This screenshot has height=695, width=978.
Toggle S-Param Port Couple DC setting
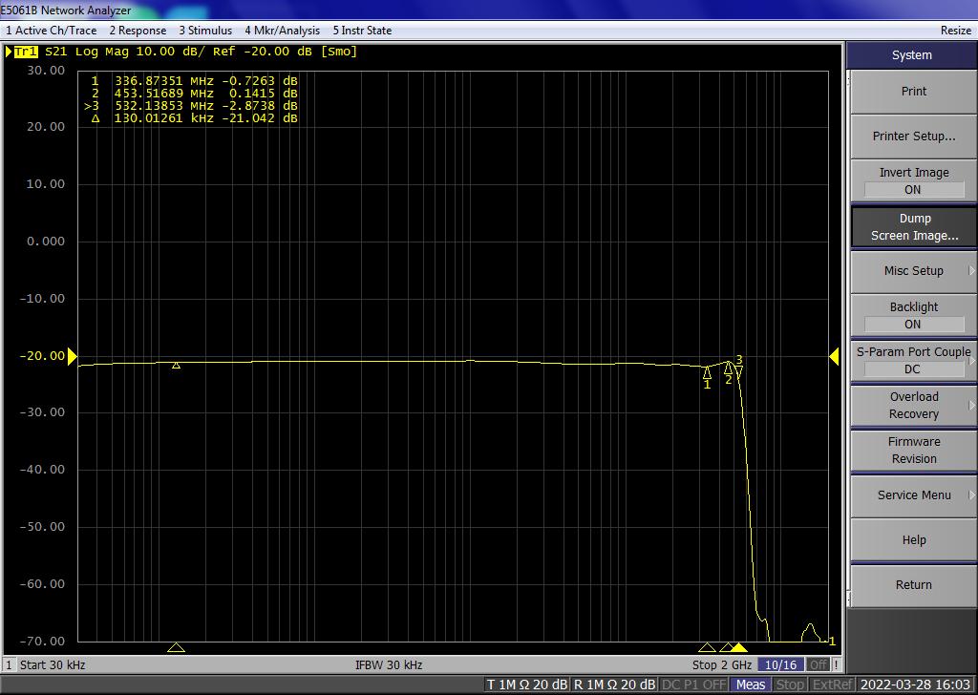pyautogui.click(x=913, y=360)
